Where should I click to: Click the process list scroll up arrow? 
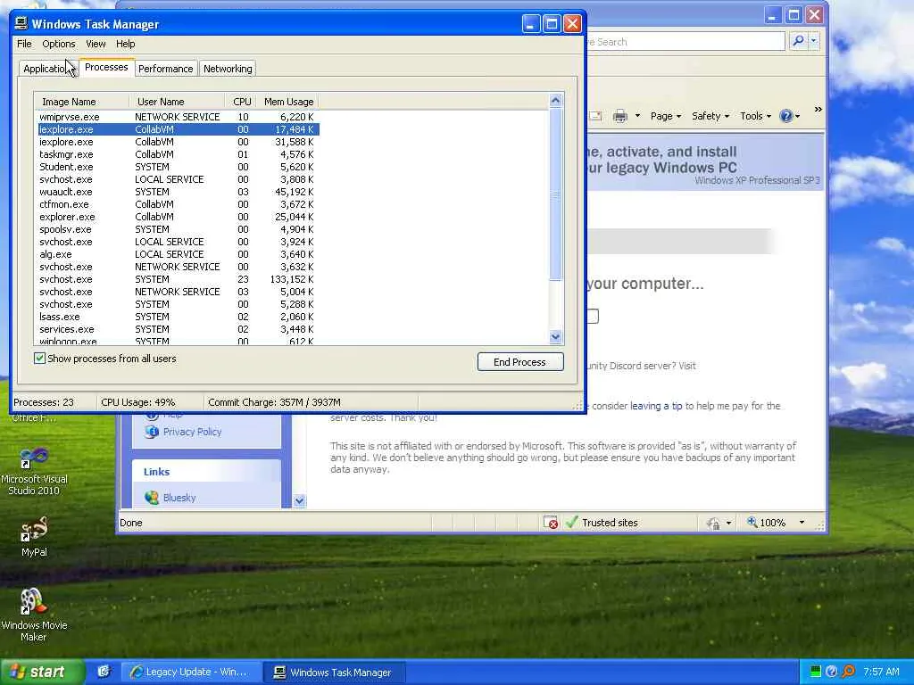click(x=555, y=101)
